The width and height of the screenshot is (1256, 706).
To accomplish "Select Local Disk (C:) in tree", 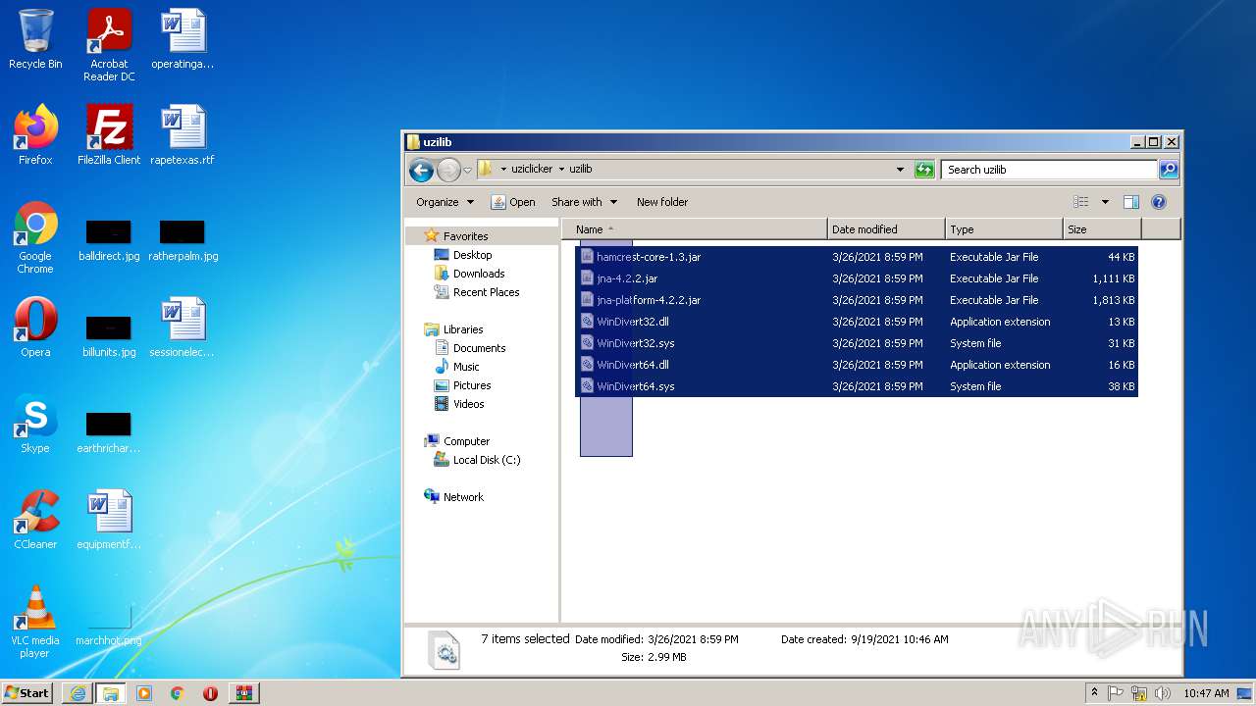I will click(x=486, y=460).
